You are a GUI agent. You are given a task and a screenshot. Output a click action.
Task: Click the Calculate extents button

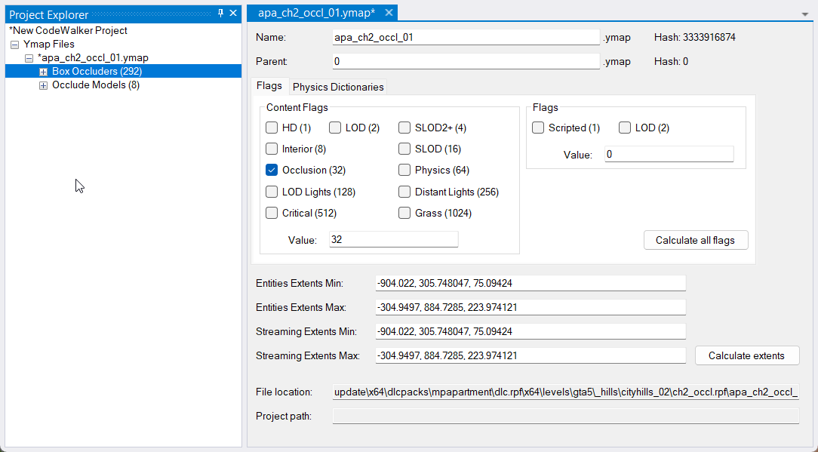(x=746, y=356)
